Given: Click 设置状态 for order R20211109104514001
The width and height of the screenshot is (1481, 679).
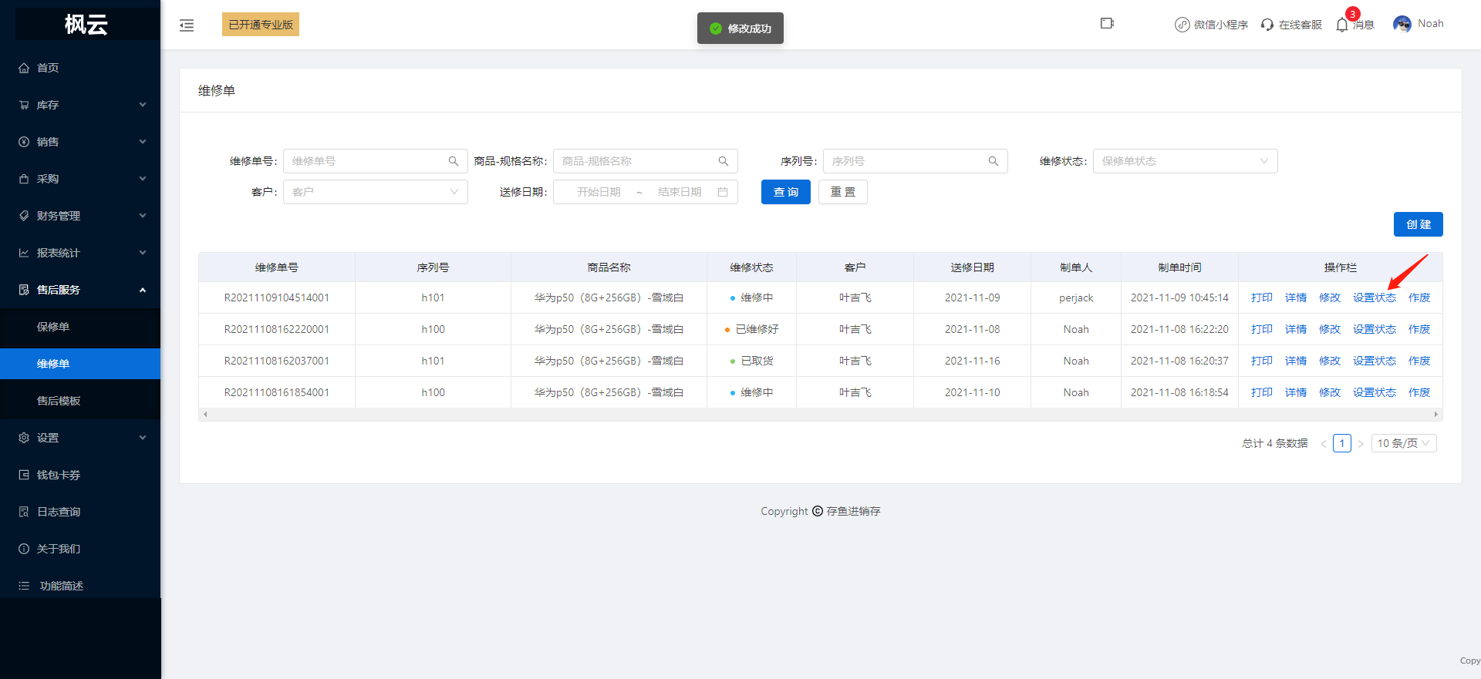Looking at the screenshot, I should click(1375, 297).
